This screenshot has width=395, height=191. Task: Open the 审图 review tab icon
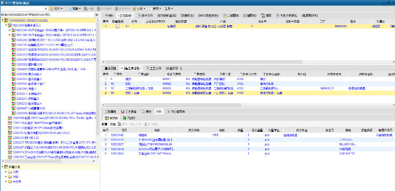(x=262, y=15)
